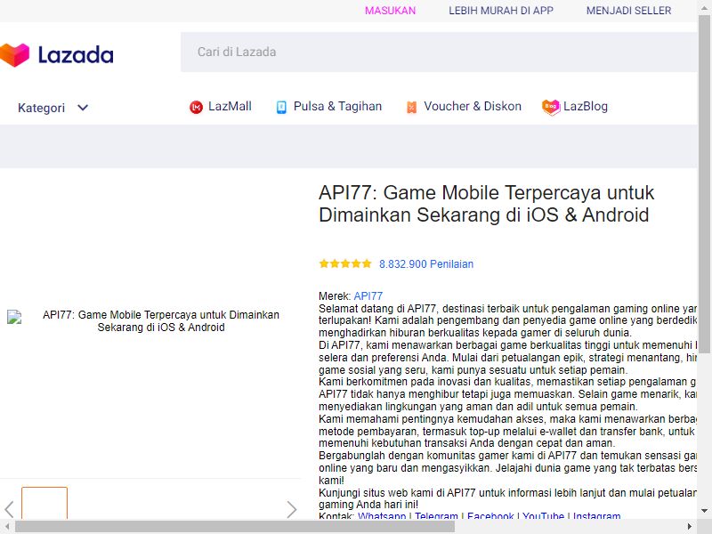
Task: Click the horizontal scrollbar right arrow
Action: (x=689, y=527)
